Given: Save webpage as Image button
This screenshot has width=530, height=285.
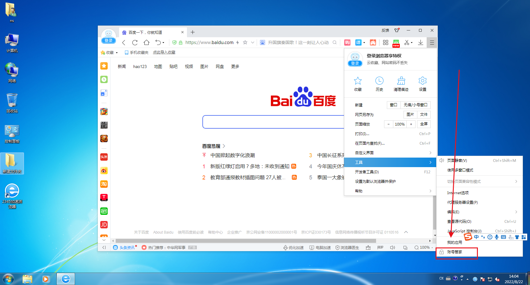Looking at the screenshot, I should [x=410, y=114].
